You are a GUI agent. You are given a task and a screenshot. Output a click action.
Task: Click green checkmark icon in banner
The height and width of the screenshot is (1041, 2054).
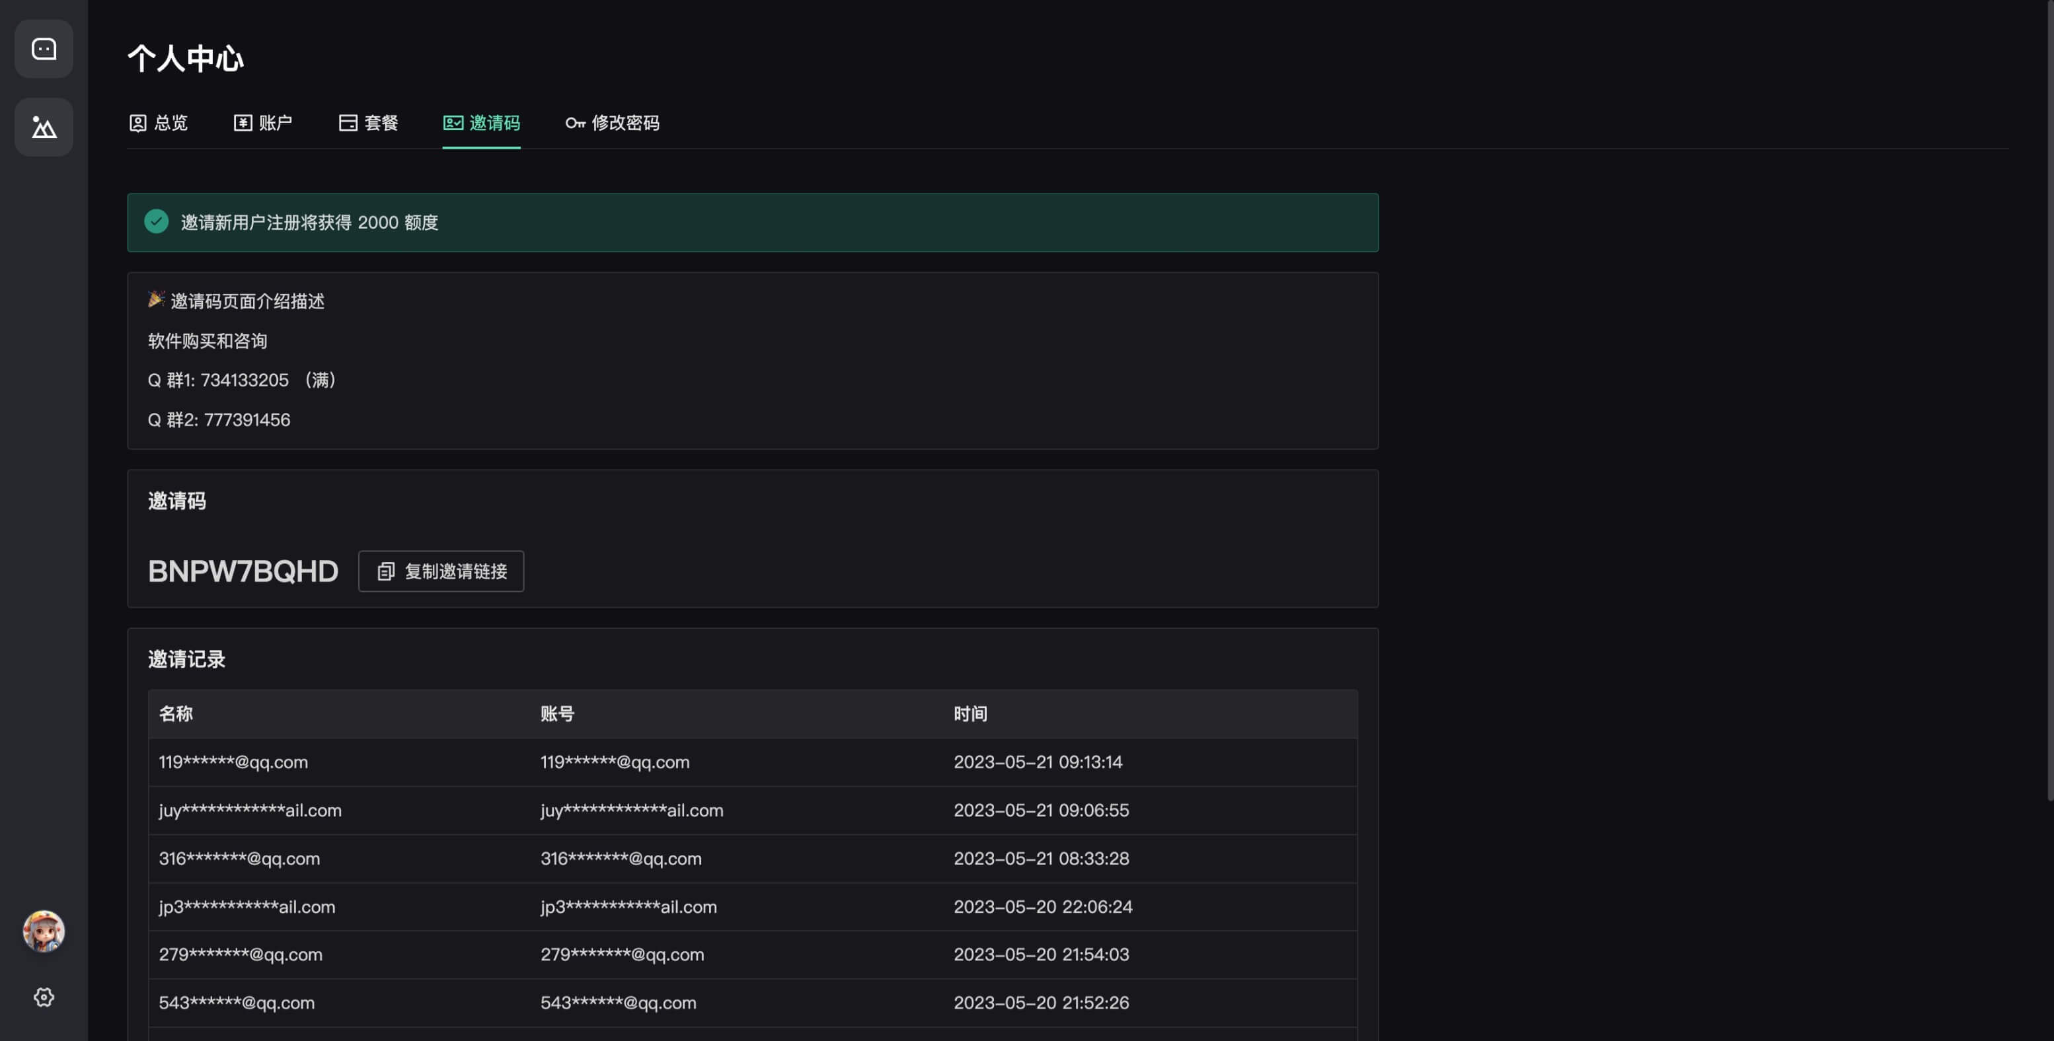tap(156, 221)
